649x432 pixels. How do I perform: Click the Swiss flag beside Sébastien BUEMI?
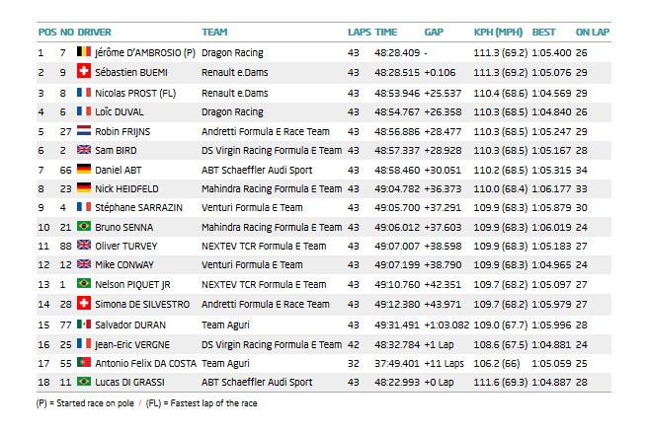tap(84, 71)
